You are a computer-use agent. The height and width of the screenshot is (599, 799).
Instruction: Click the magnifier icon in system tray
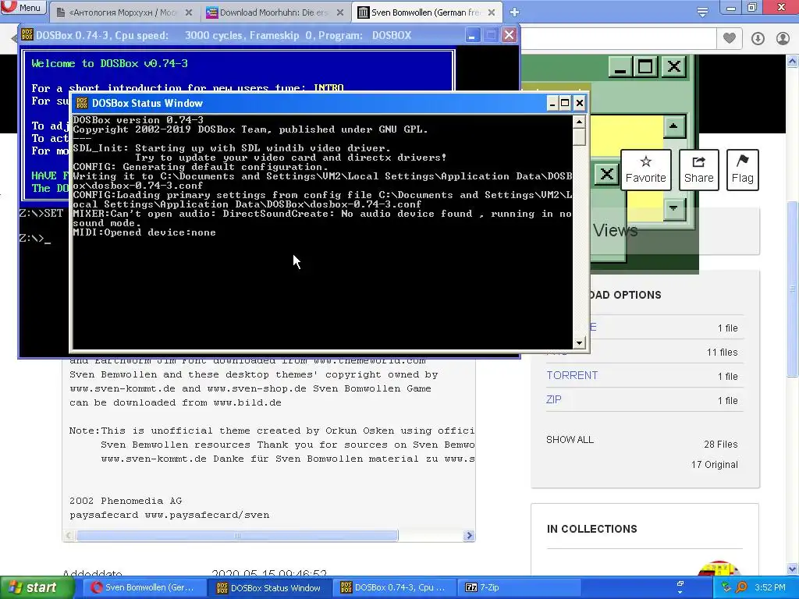click(741, 587)
